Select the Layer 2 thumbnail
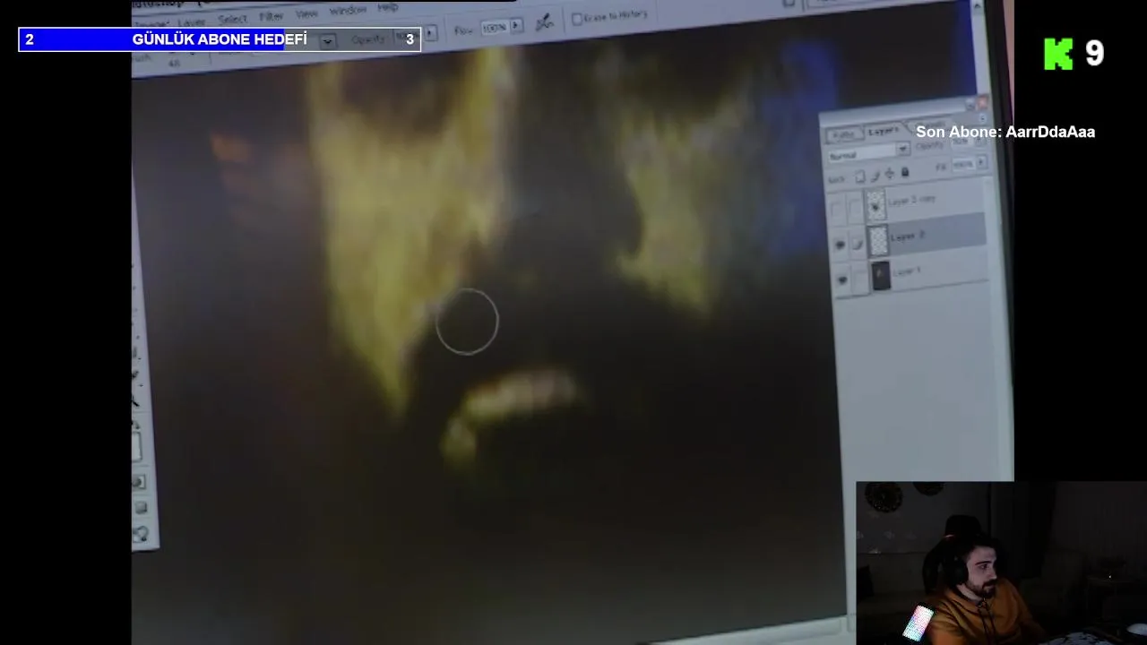The image size is (1147, 645). (x=878, y=240)
